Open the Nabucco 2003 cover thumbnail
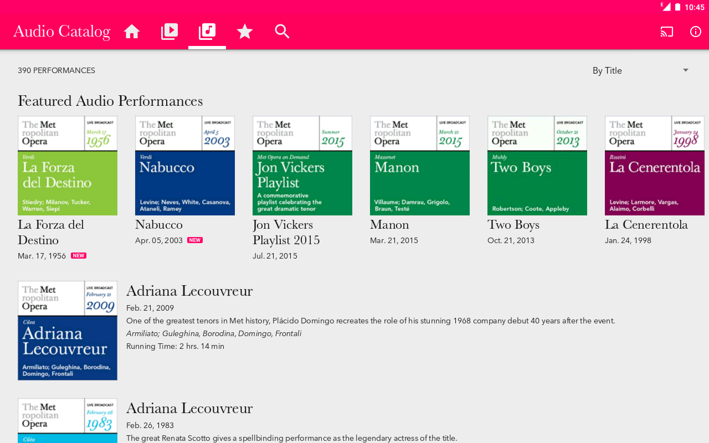The image size is (709, 443). 185,166
